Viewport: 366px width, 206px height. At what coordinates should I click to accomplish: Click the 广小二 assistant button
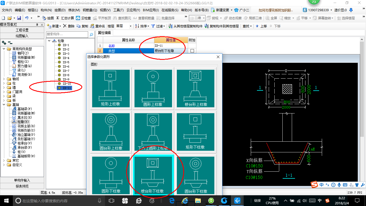click(x=242, y=10)
